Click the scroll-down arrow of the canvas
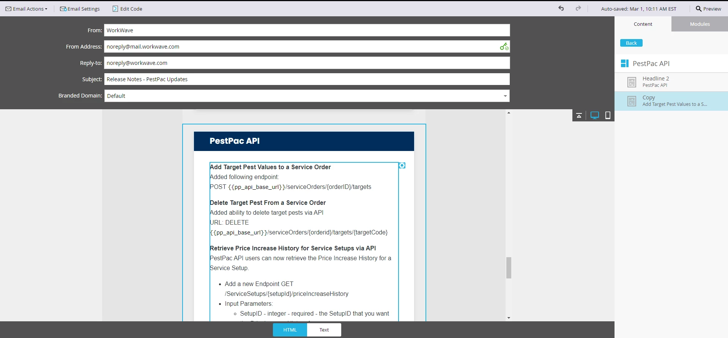The image size is (728, 338). tap(509, 318)
